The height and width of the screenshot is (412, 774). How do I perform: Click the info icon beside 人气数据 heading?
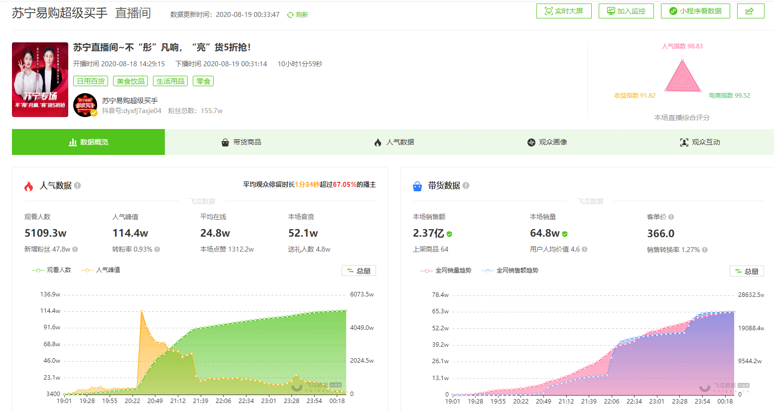[77, 185]
